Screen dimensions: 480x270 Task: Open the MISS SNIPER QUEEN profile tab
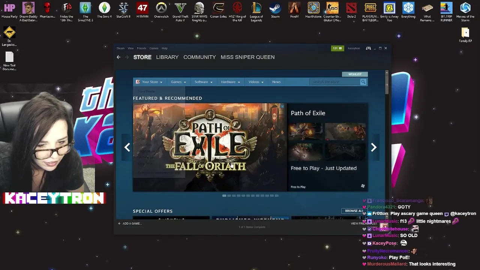tap(247, 57)
